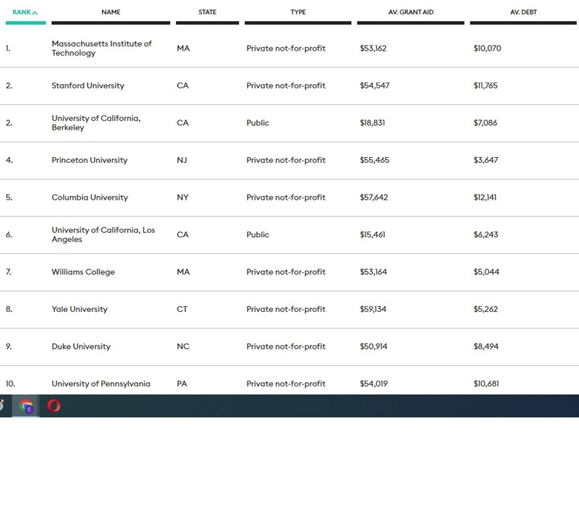Select Columbia University name
579x516 pixels.
[90, 198]
